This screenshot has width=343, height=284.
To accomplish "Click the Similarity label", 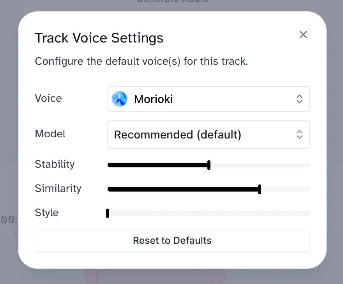I will click(58, 188).
